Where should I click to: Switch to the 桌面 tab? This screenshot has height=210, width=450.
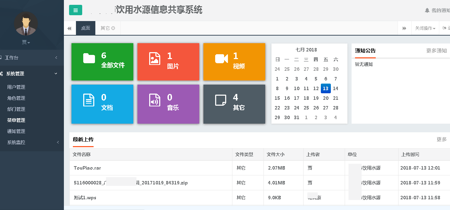86,28
